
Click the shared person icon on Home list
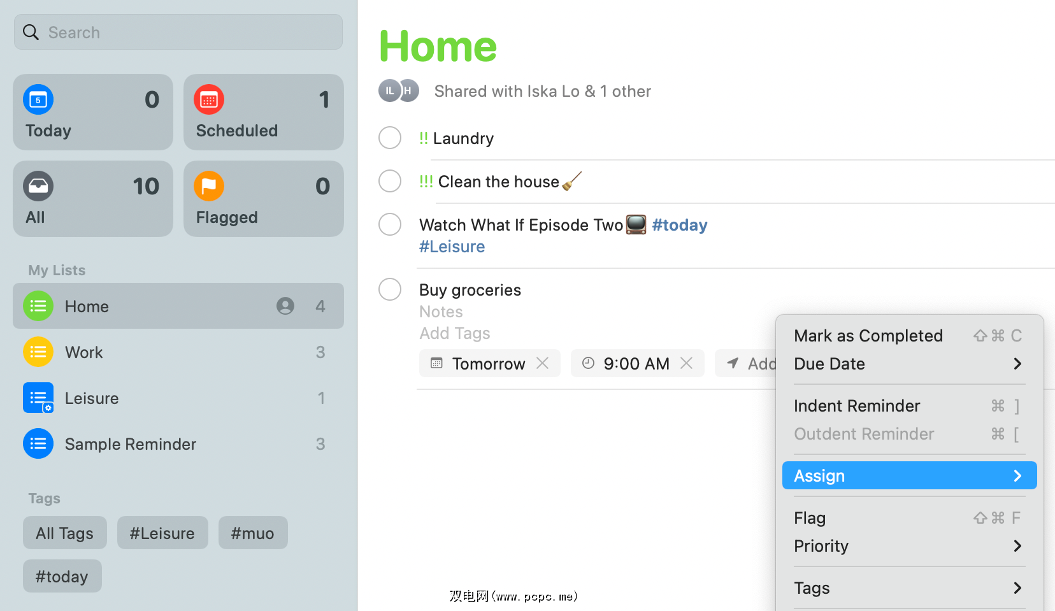coord(285,306)
